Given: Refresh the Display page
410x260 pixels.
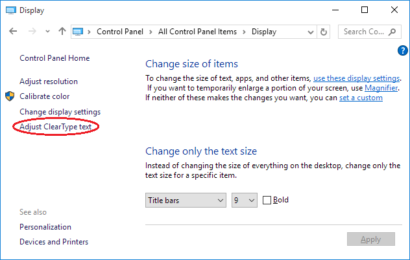Looking at the screenshot, I should pos(324,32).
